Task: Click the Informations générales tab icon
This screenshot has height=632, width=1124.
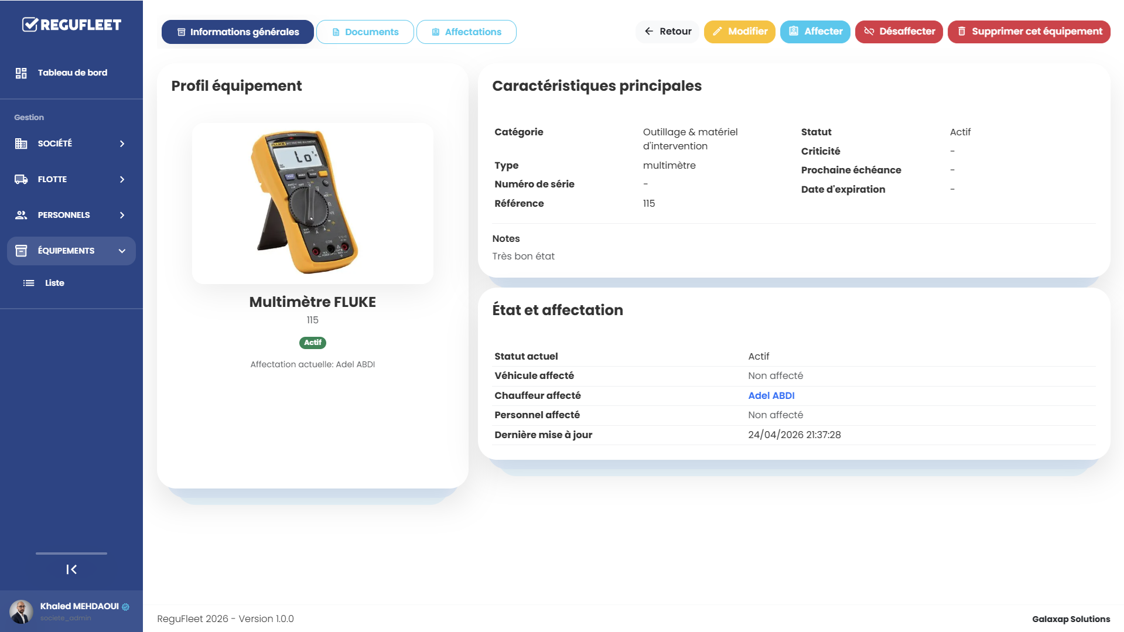Action: coord(182,32)
